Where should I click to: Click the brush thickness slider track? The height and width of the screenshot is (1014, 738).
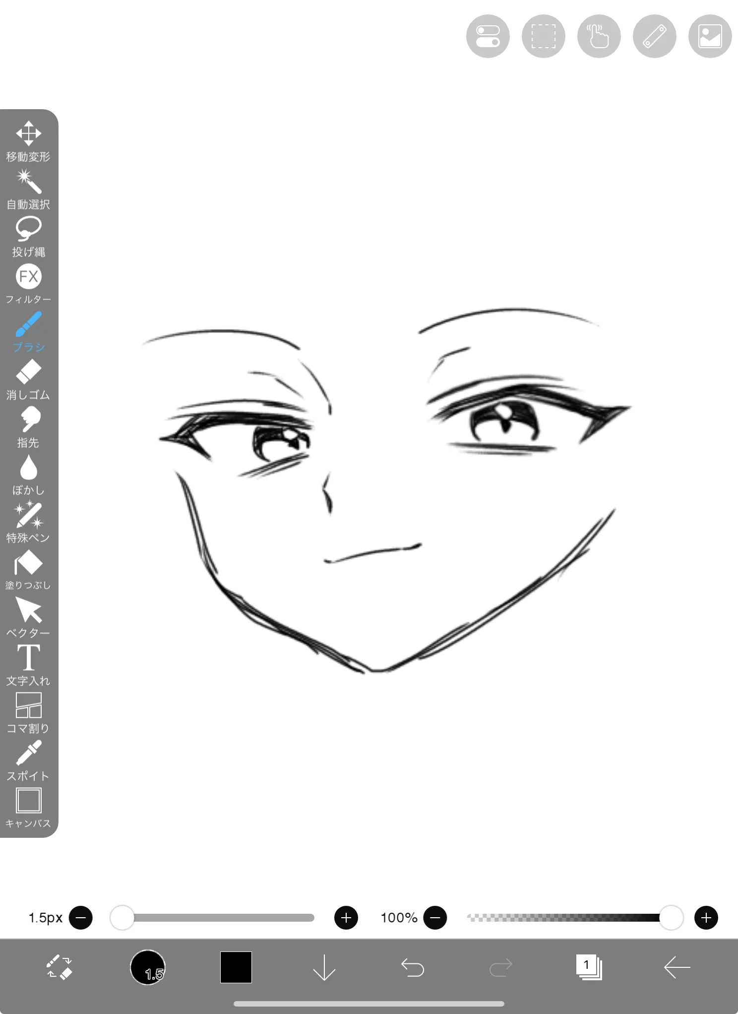[213, 918]
